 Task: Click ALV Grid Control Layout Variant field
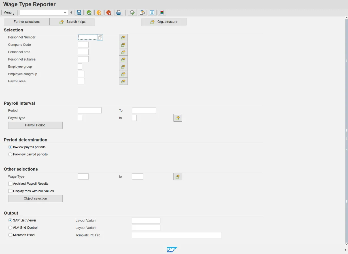point(146,228)
